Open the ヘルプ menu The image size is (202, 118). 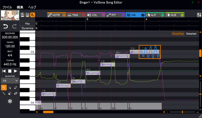(x=32, y=7)
